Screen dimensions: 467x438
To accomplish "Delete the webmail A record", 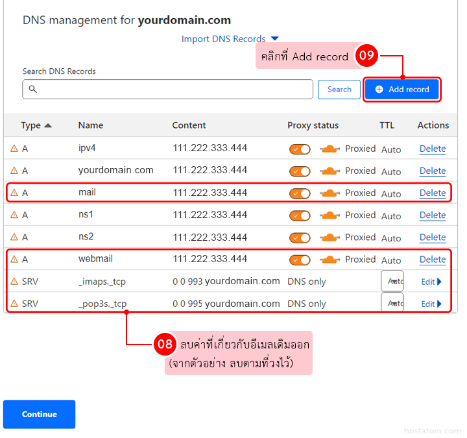I will click(432, 260).
